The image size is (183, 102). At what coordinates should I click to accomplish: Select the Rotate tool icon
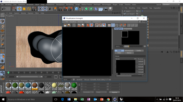[29, 9]
